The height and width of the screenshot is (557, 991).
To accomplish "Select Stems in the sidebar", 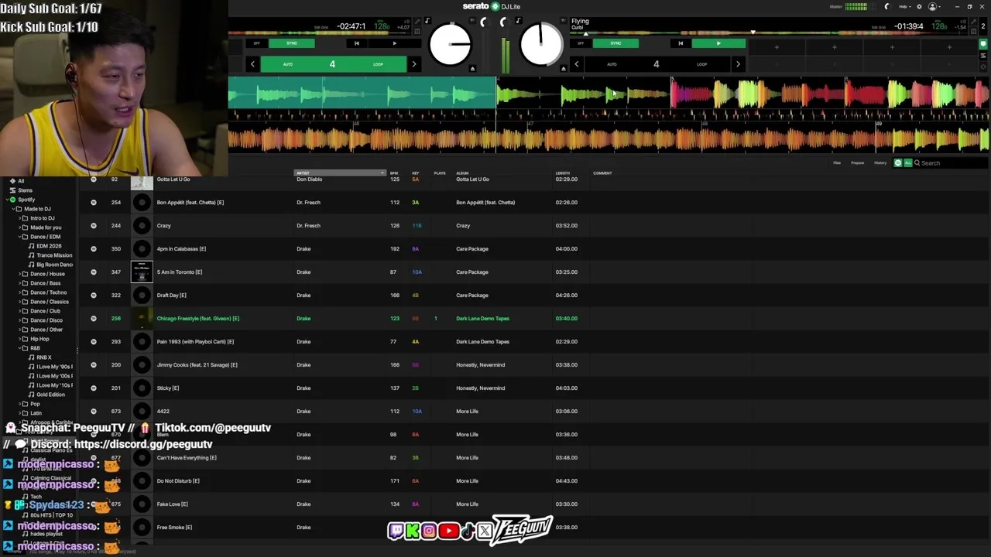I will click(26, 190).
